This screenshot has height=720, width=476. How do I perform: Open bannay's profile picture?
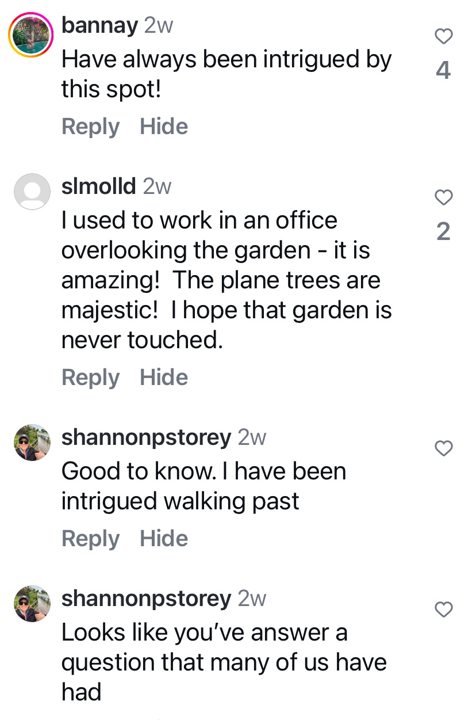pos(30,35)
